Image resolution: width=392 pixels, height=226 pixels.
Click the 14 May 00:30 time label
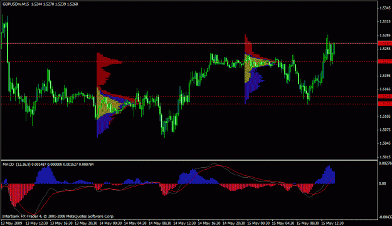point(111,223)
